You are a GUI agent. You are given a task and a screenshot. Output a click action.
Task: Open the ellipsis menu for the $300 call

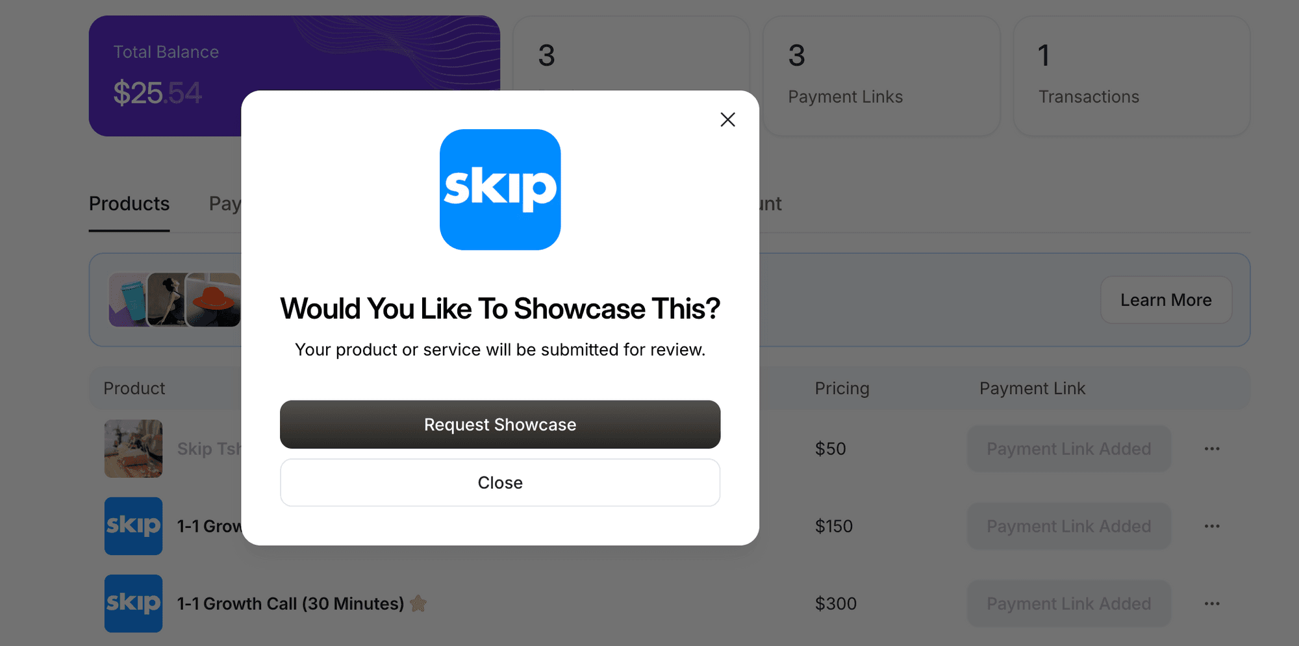coord(1212,604)
